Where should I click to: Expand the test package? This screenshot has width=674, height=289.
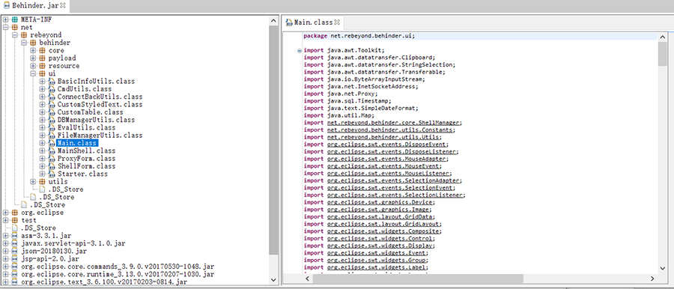coord(5,220)
